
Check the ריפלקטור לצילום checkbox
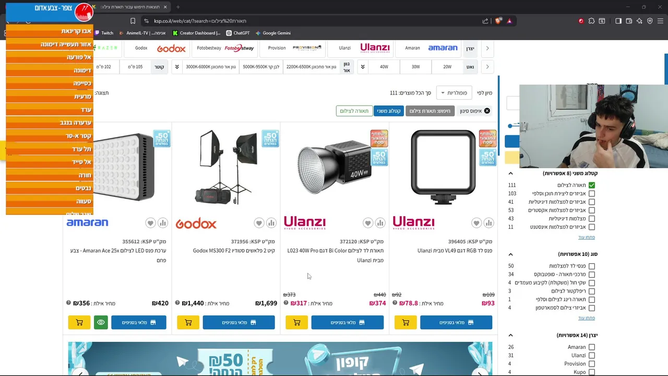point(591,291)
